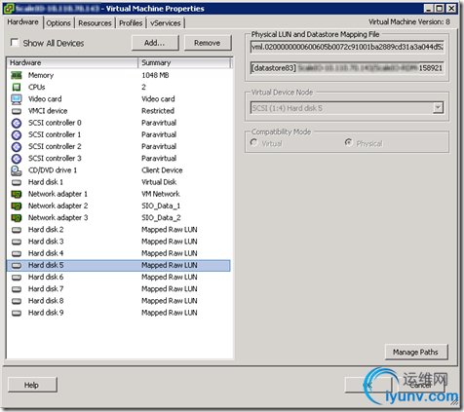Click the Remove button
464x412 pixels.
208,43
